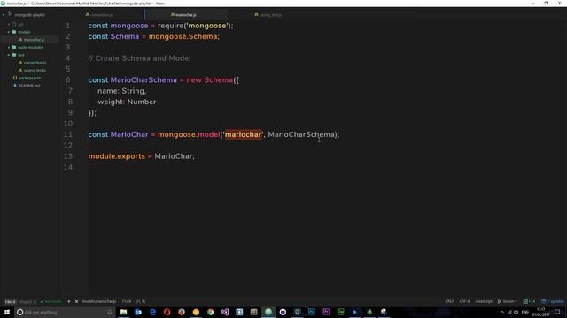Open Microsoft Edge from the taskbar
This screenshot has width=567, height=318.
coord(152,312)
